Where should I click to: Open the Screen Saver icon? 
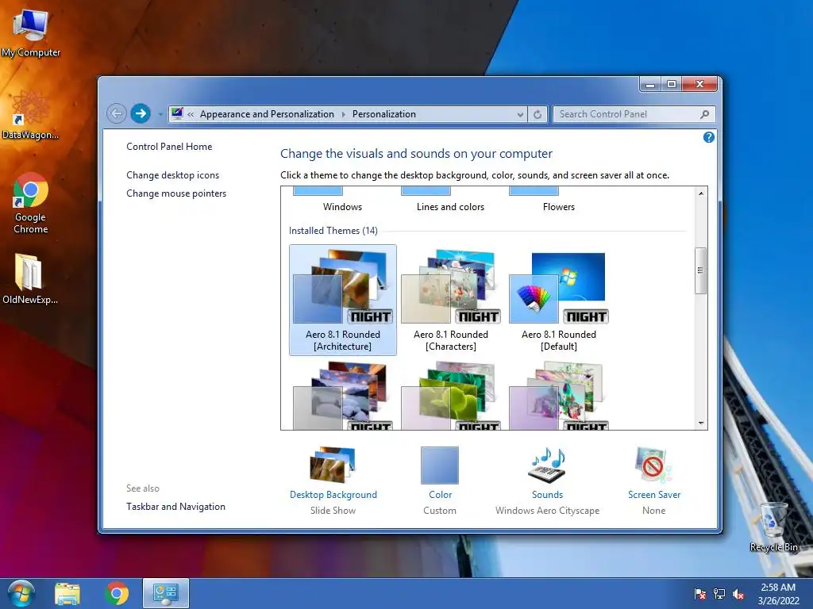pos(653,465)
